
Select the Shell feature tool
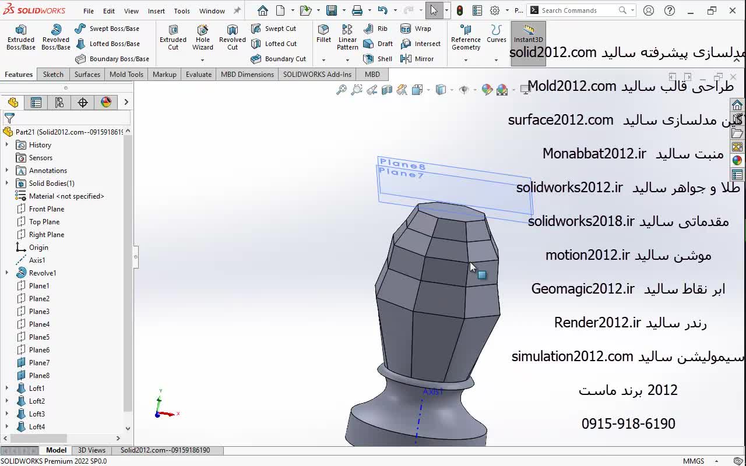pos(378,59)
